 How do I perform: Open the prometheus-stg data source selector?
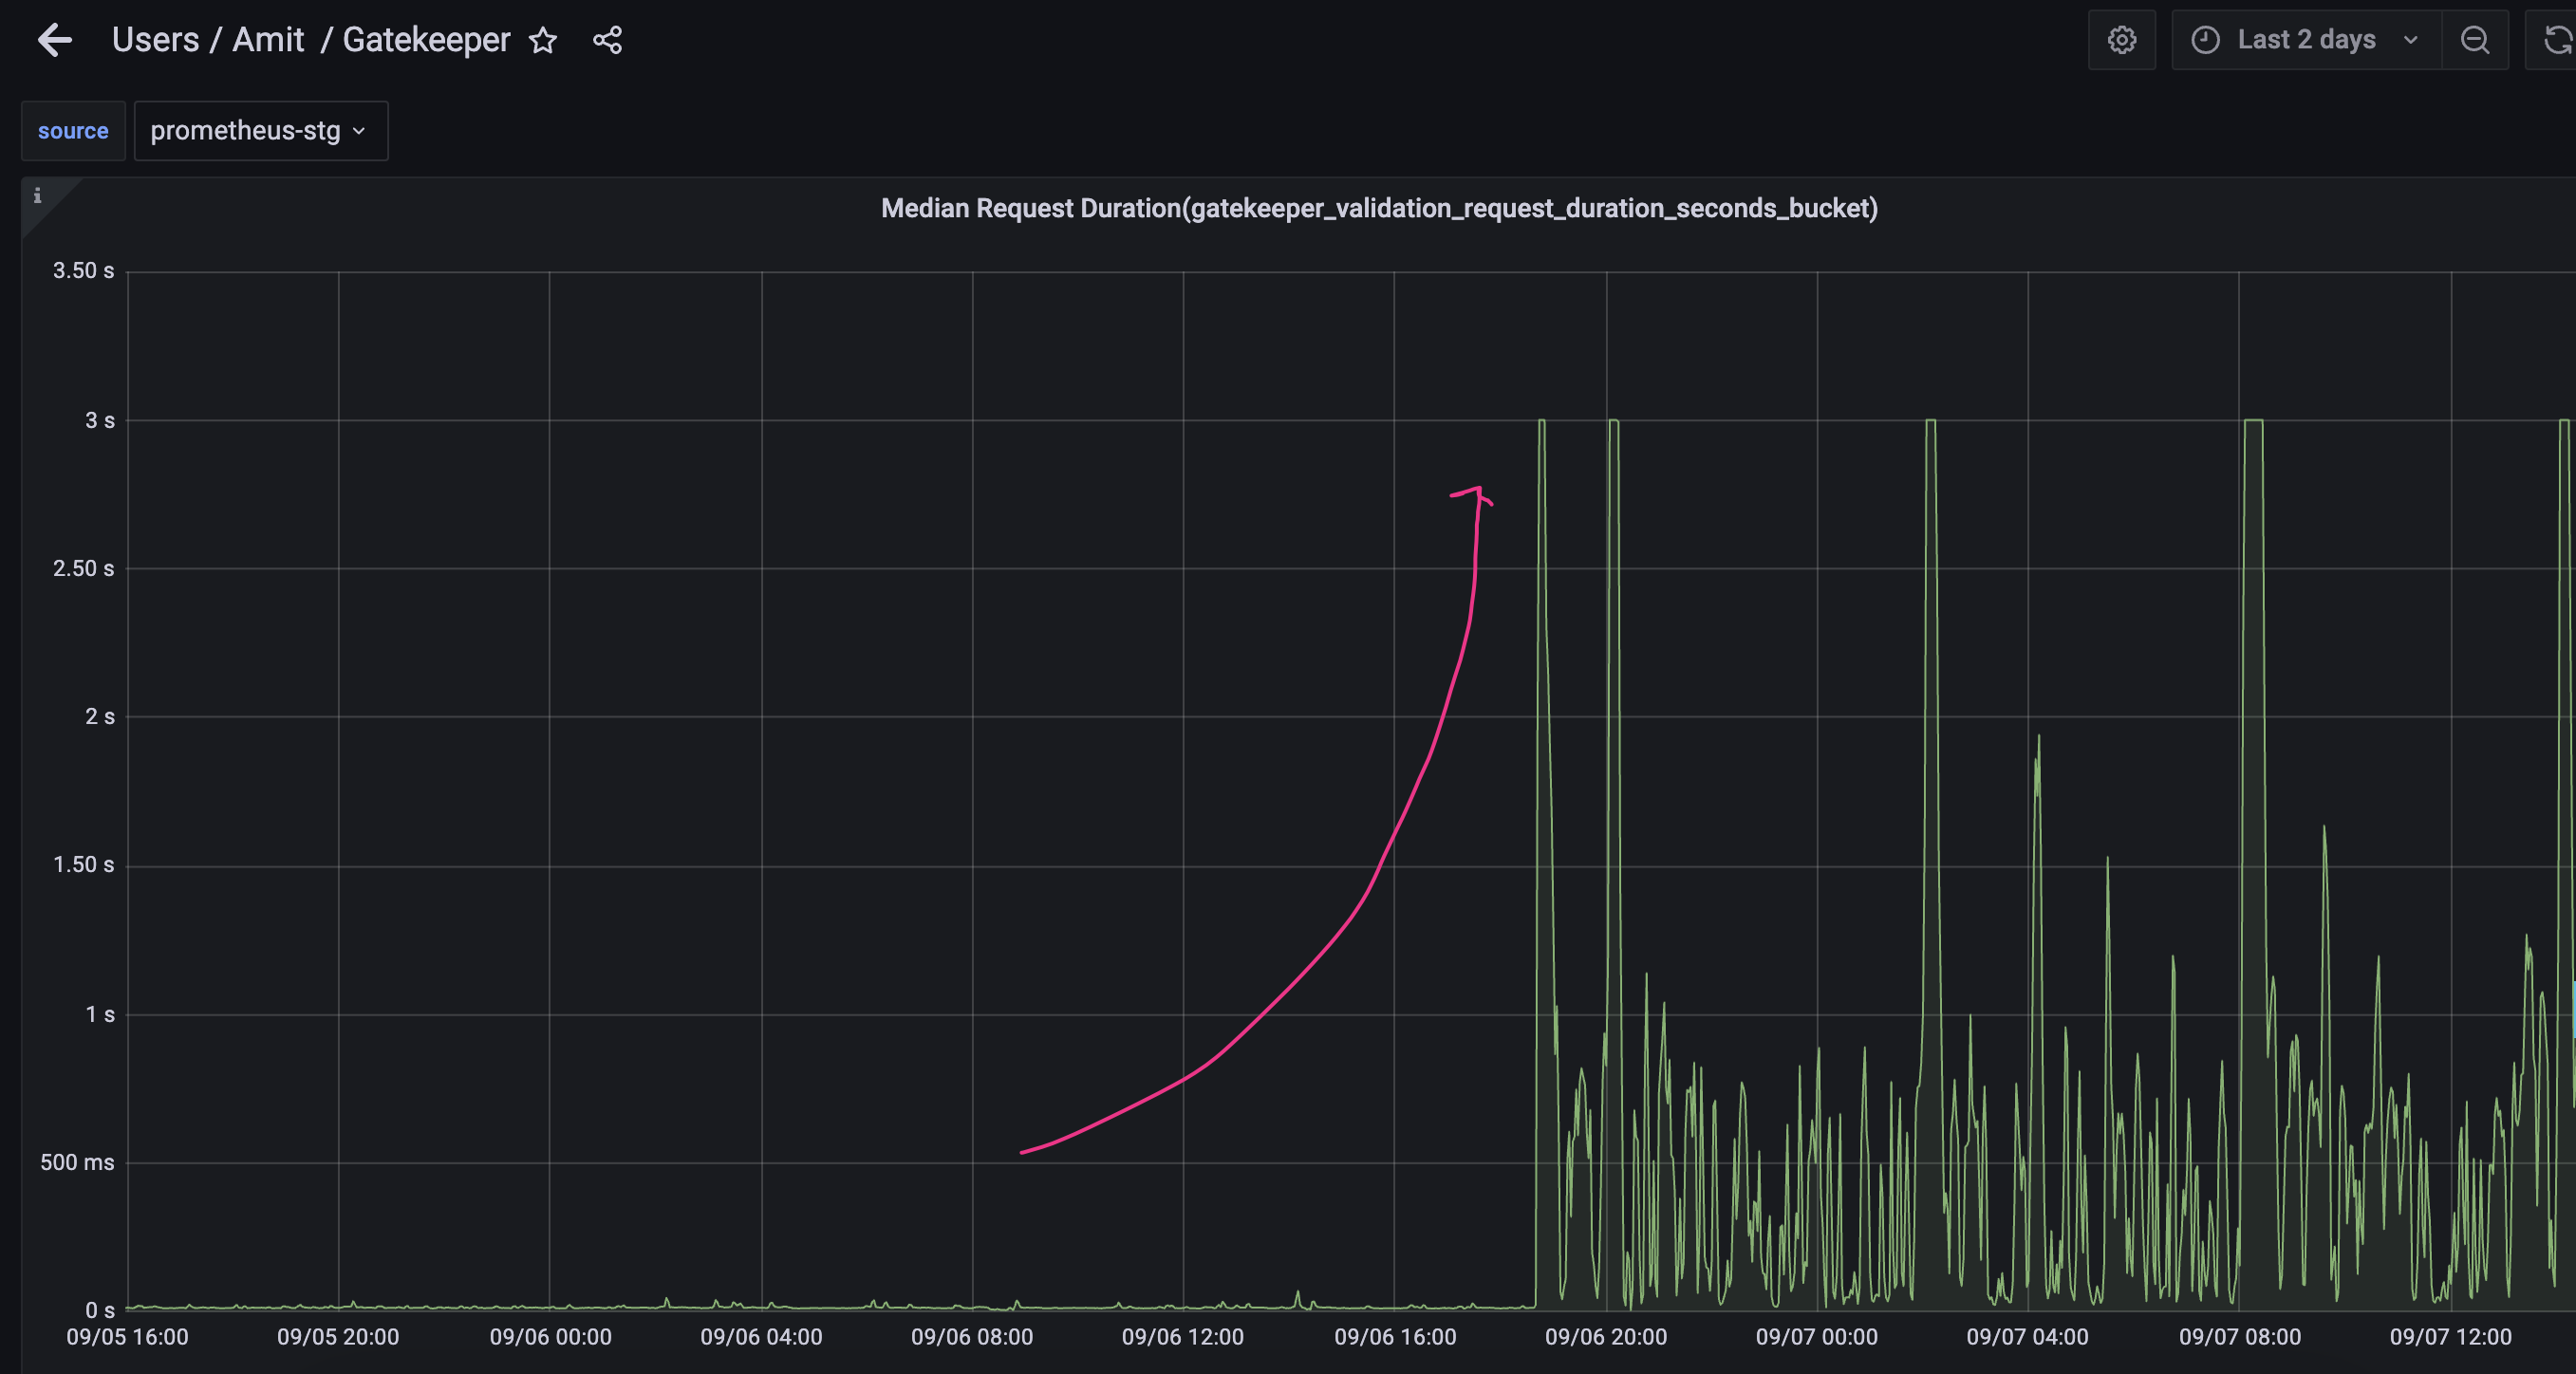point(245,130)
